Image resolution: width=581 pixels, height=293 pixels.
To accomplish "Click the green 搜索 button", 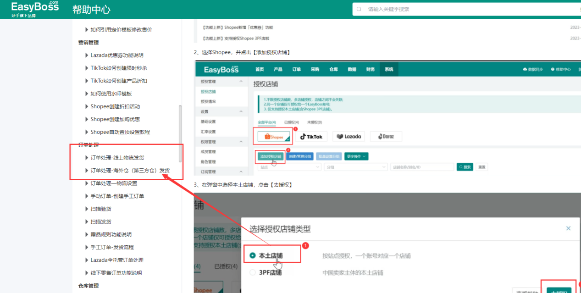I will coord(465,167).
